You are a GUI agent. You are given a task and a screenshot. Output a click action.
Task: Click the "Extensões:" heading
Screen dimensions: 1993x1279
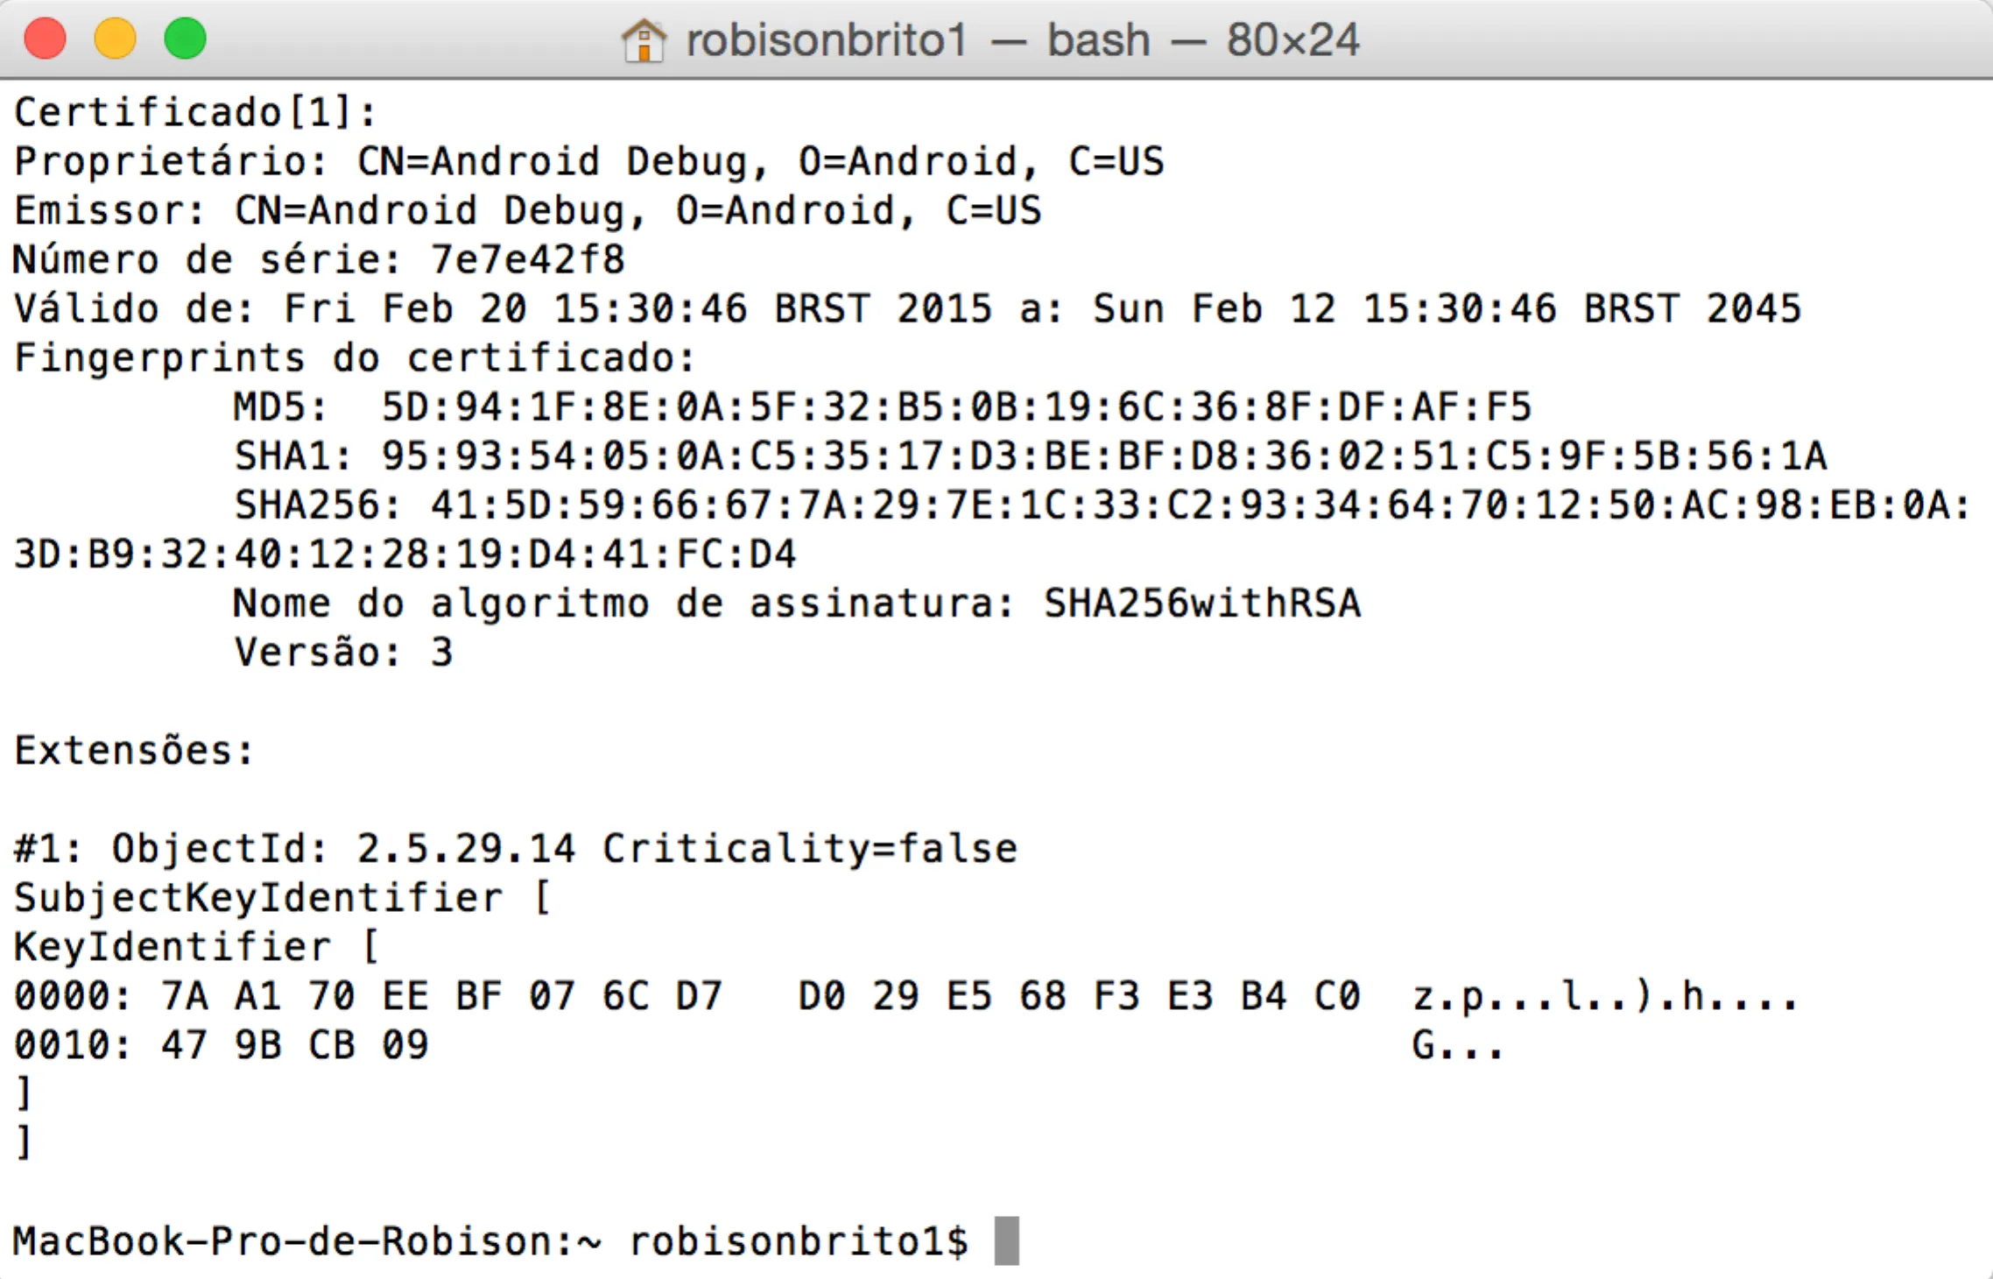coord(134,751)
